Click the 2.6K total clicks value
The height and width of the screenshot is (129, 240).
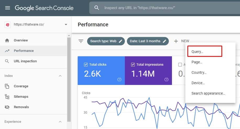click(92, 74)
